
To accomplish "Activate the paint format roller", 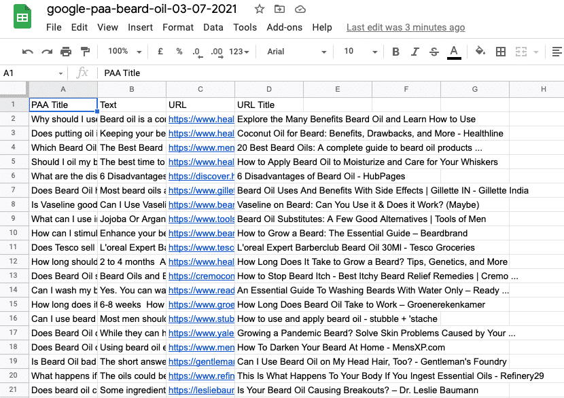I will [x=85, y=52].
